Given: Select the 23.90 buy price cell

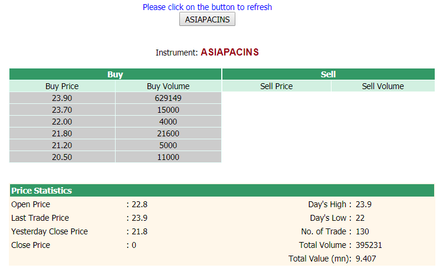Looking at the screenshot, I should (x=62, y=98).
